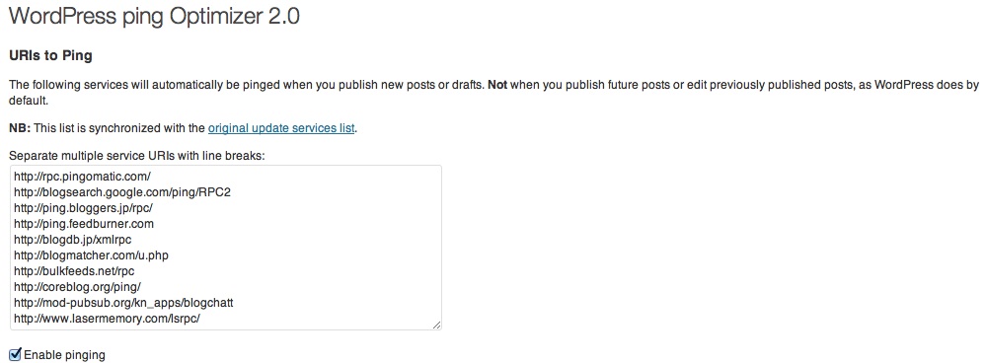
Task: Click the Enable pinging label text
Action: pos(65,355)
